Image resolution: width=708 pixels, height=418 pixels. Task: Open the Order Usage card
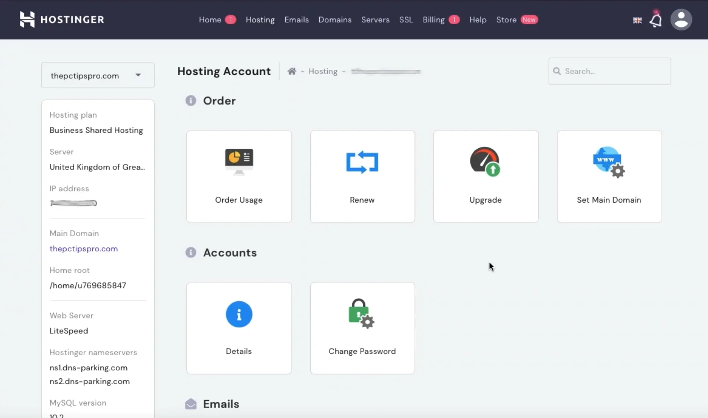coord(239,177)
